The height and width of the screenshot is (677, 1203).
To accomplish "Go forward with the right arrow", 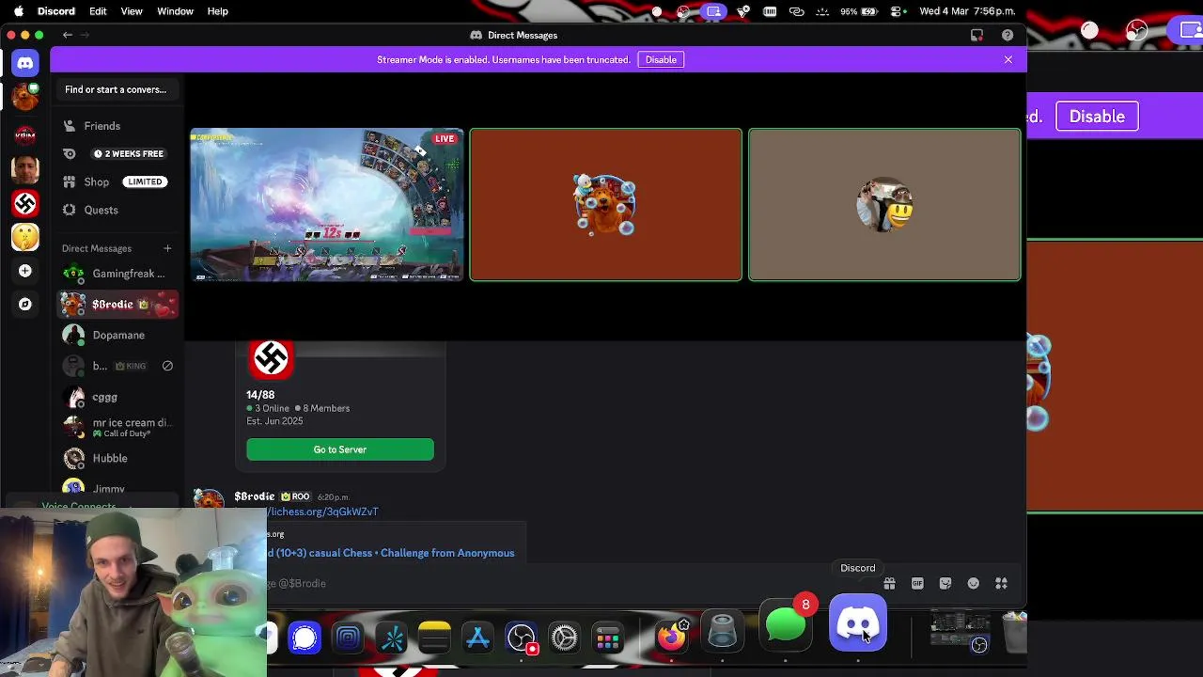I will point(85,35).
